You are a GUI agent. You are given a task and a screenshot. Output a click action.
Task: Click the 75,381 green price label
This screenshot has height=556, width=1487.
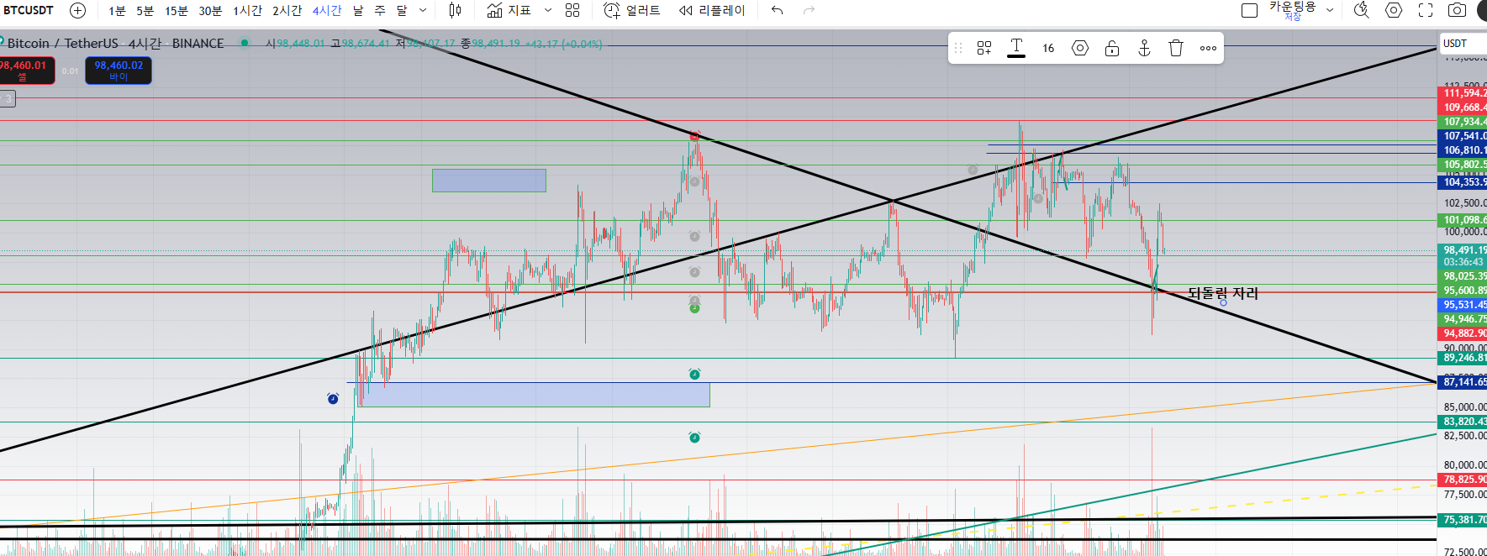1463,520
